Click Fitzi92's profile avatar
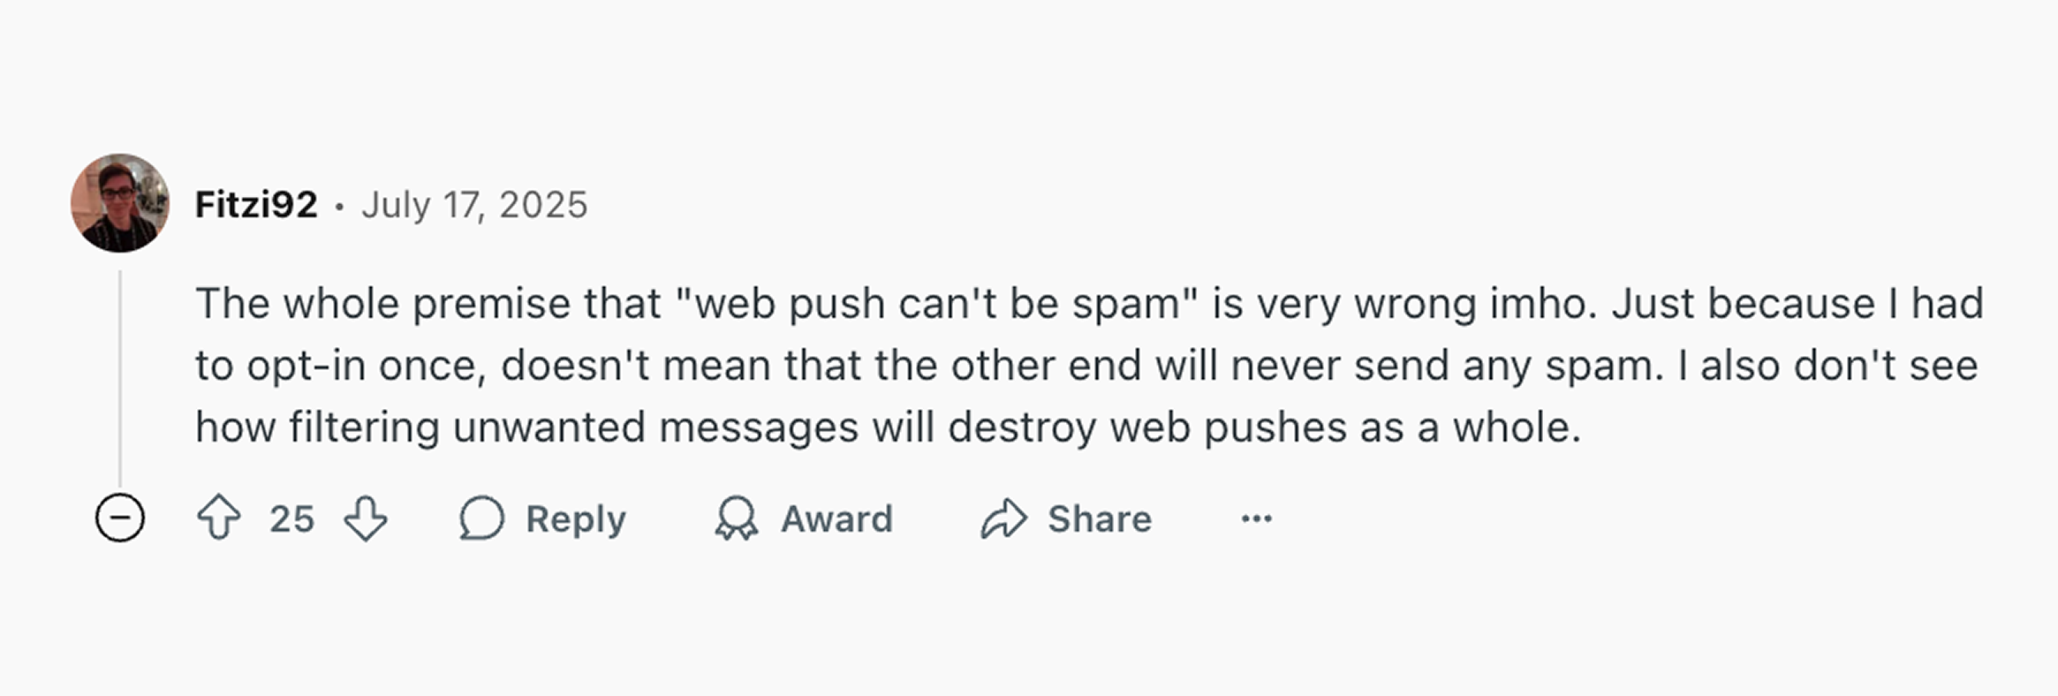The image size is (2058, 696). pos(120,202)
